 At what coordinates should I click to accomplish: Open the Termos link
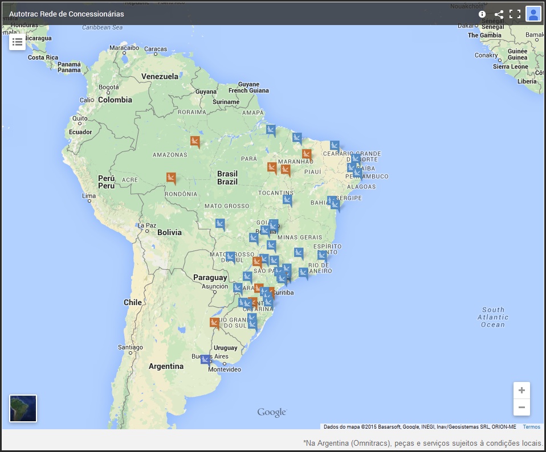point(531,426)
